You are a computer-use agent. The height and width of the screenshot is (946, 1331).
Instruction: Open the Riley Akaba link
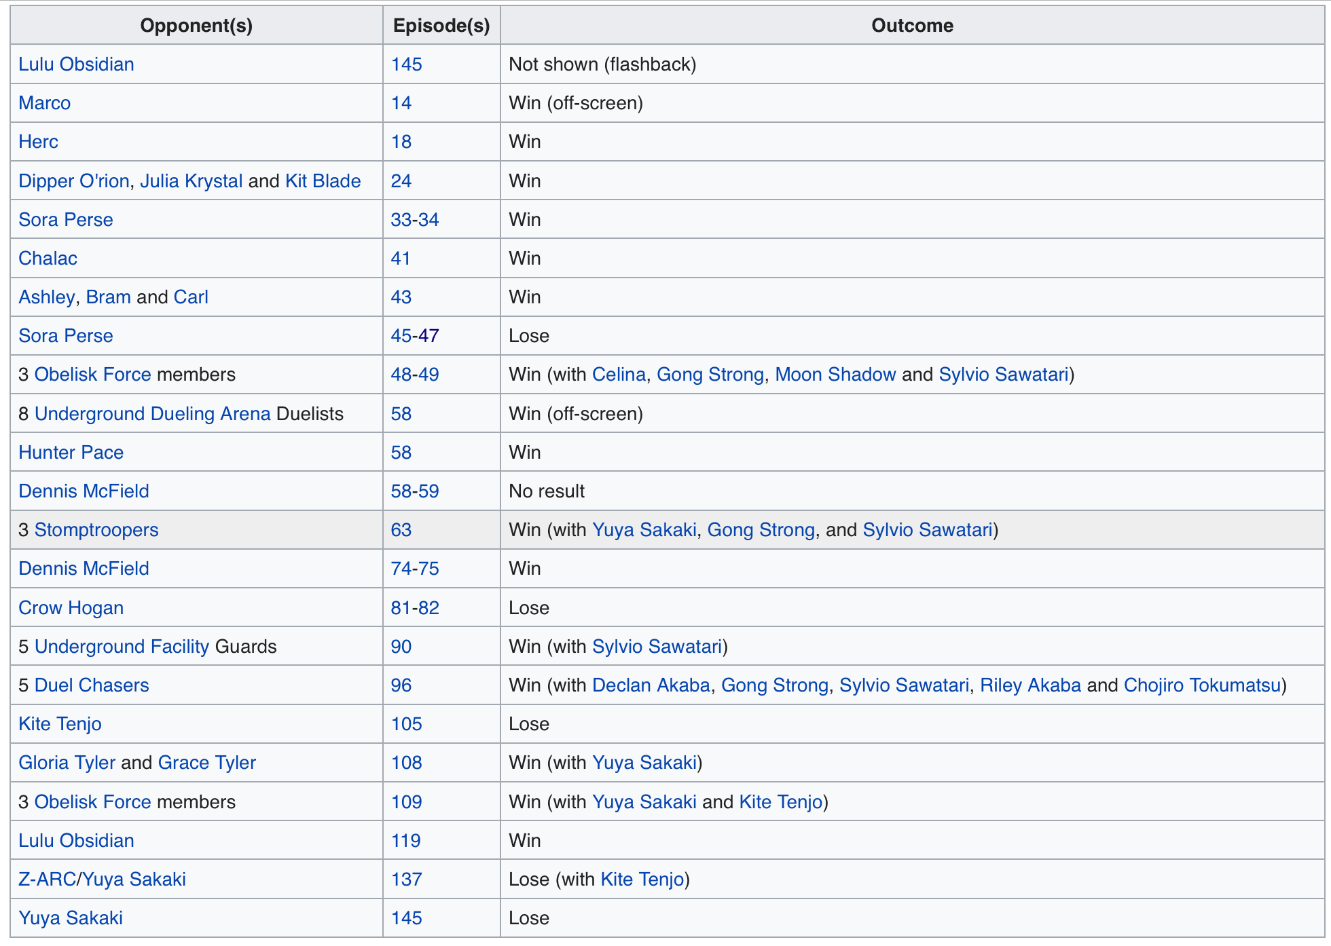[x=1030, y=685]
